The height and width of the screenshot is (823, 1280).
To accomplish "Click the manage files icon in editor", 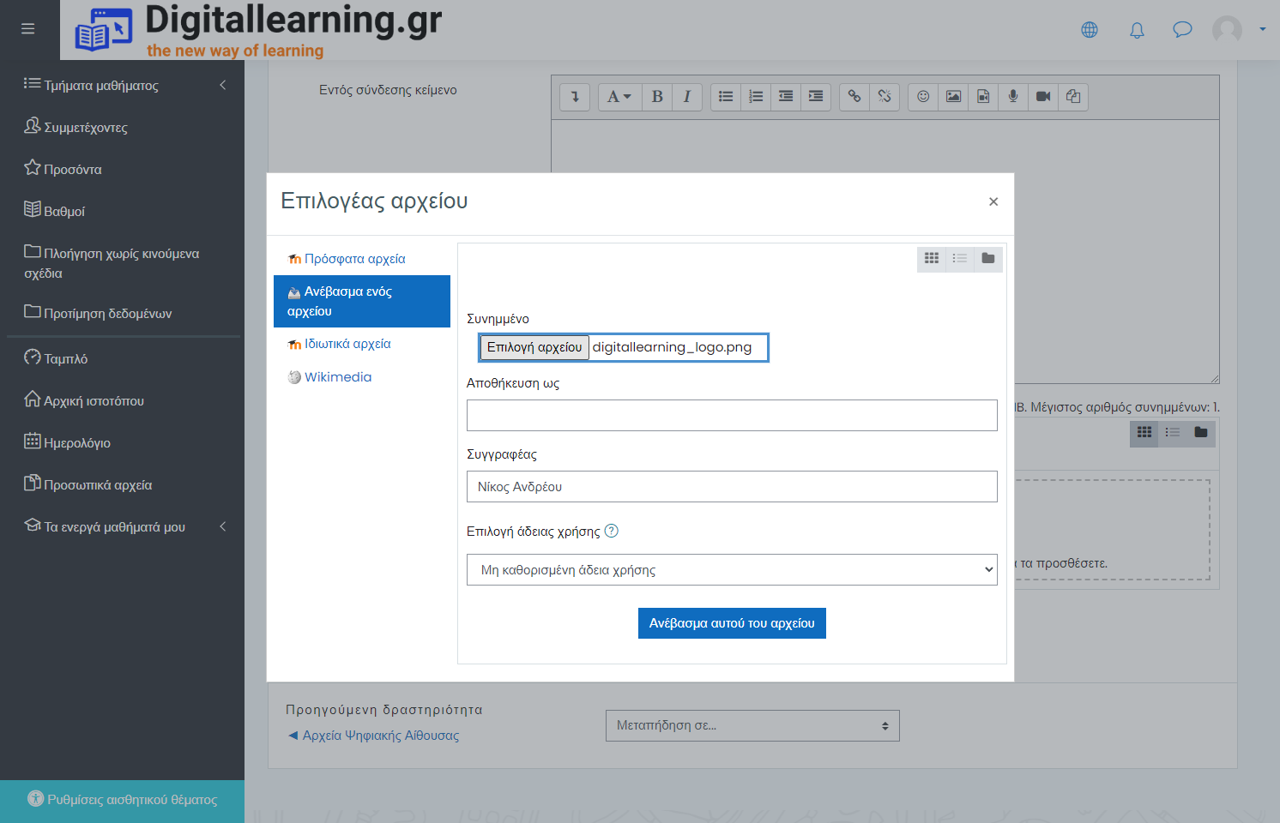I will [x=1073, y=97].
